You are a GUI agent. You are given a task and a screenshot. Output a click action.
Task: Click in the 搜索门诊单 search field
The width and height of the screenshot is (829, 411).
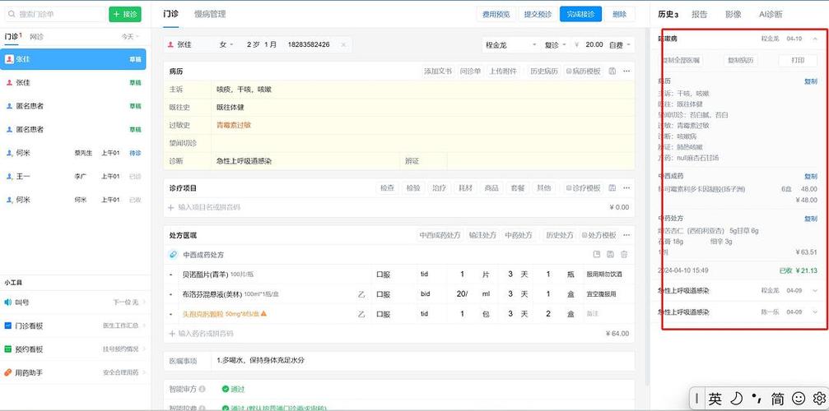(x=55, y=14)
